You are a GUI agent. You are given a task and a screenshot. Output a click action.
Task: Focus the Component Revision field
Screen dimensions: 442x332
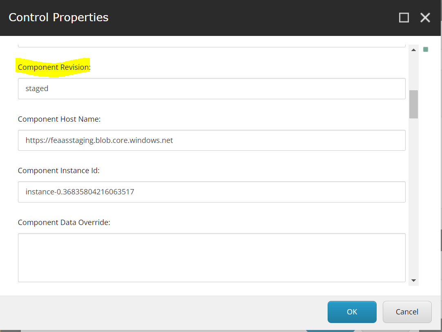[212, 89]
